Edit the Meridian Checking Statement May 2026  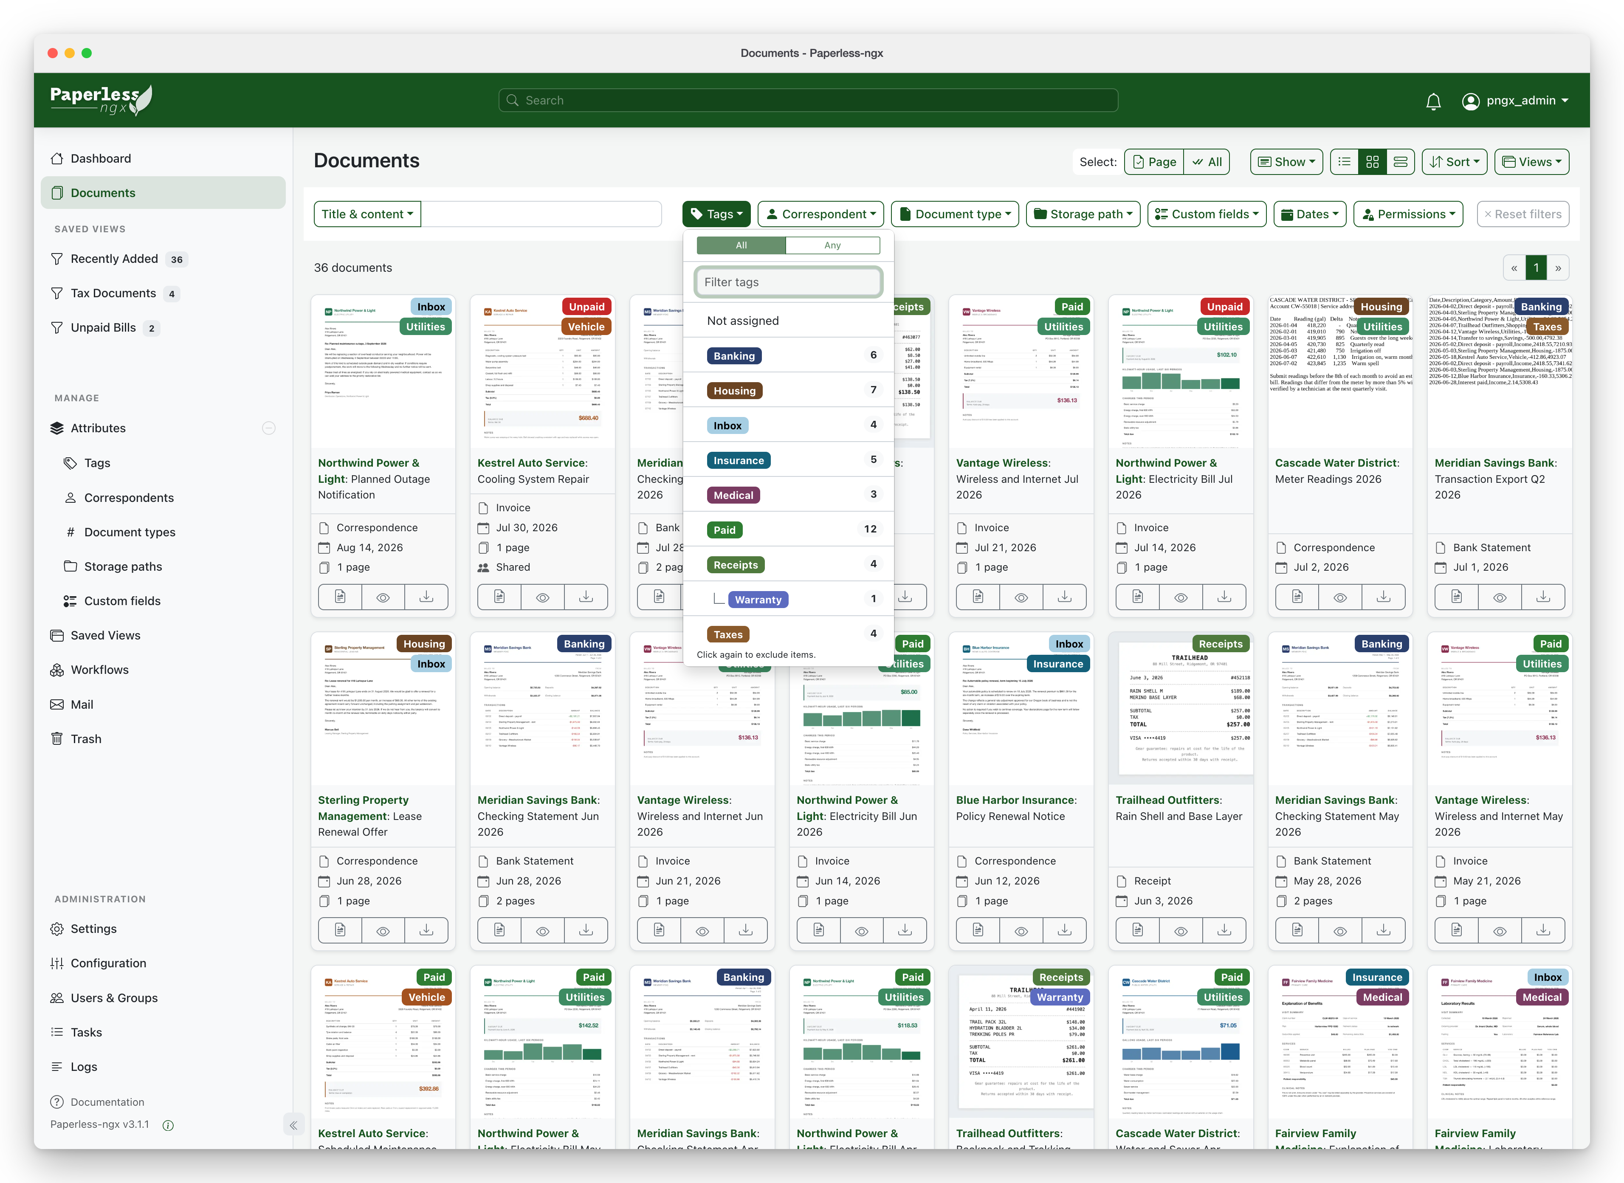click(x=1297, y=930)
